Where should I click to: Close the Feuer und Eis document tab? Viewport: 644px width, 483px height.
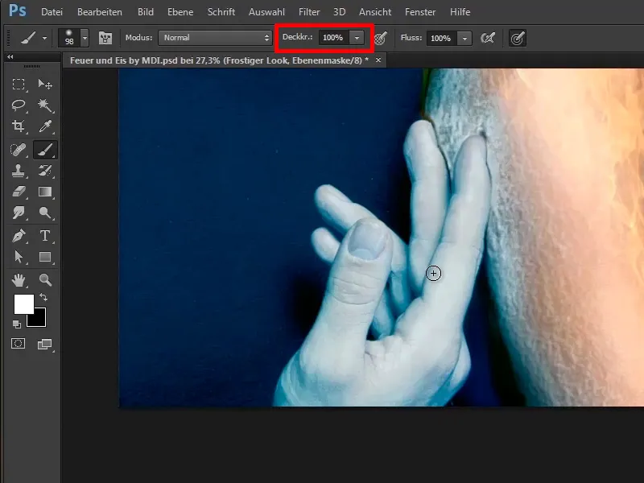click(378, 60)
